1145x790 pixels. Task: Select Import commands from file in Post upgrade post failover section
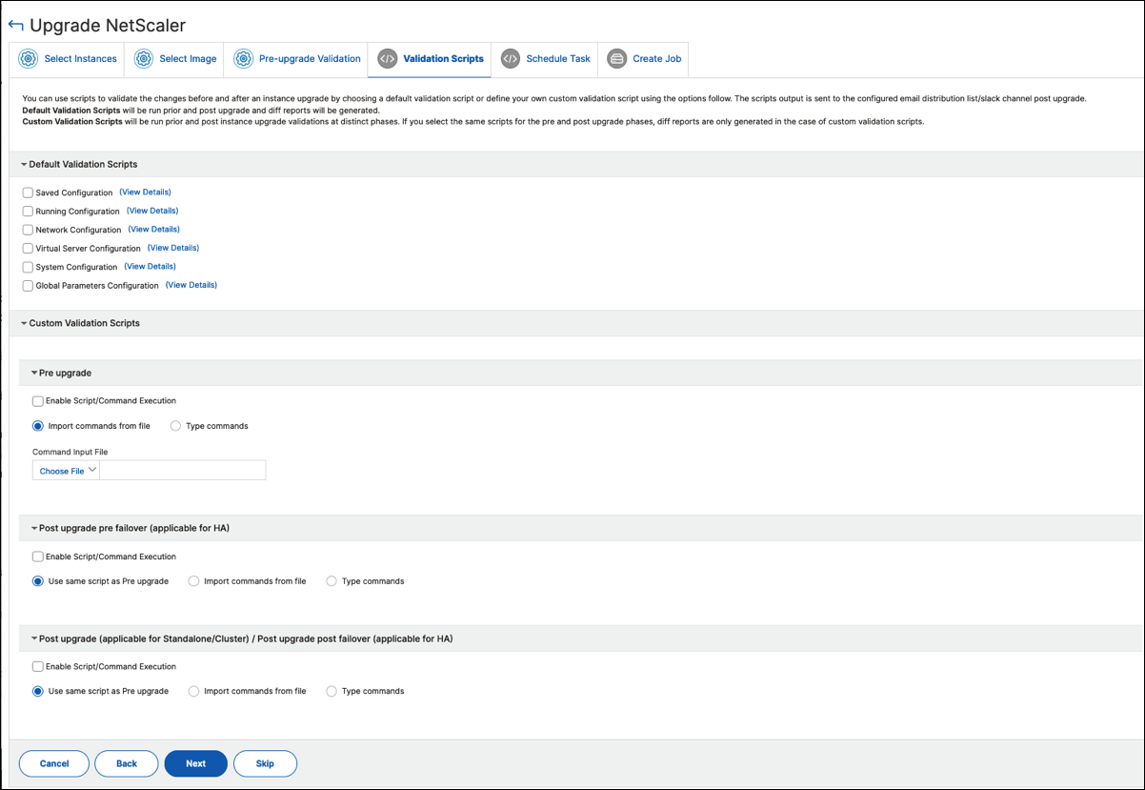point(193,691)
